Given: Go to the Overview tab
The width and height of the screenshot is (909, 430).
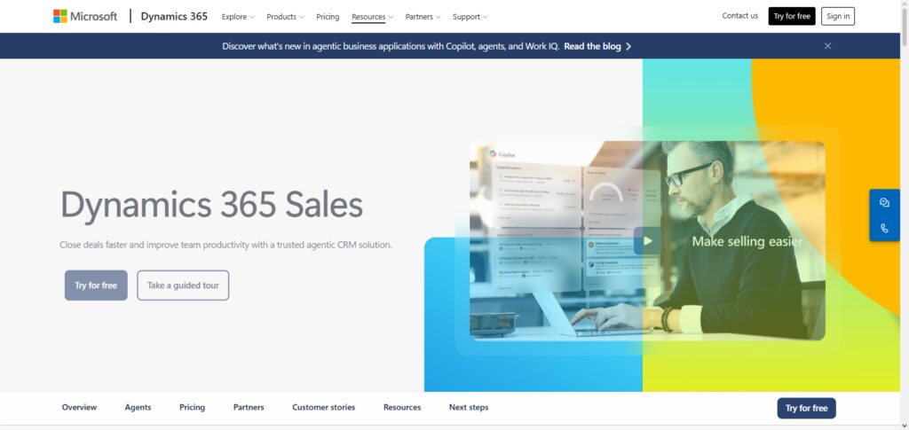Looking at the screenshot, I should pyautogui.click(x=79, y=408).
